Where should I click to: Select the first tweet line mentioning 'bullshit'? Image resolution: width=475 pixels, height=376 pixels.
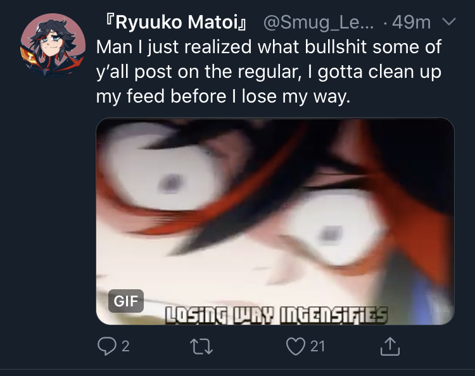pos(269,47)
